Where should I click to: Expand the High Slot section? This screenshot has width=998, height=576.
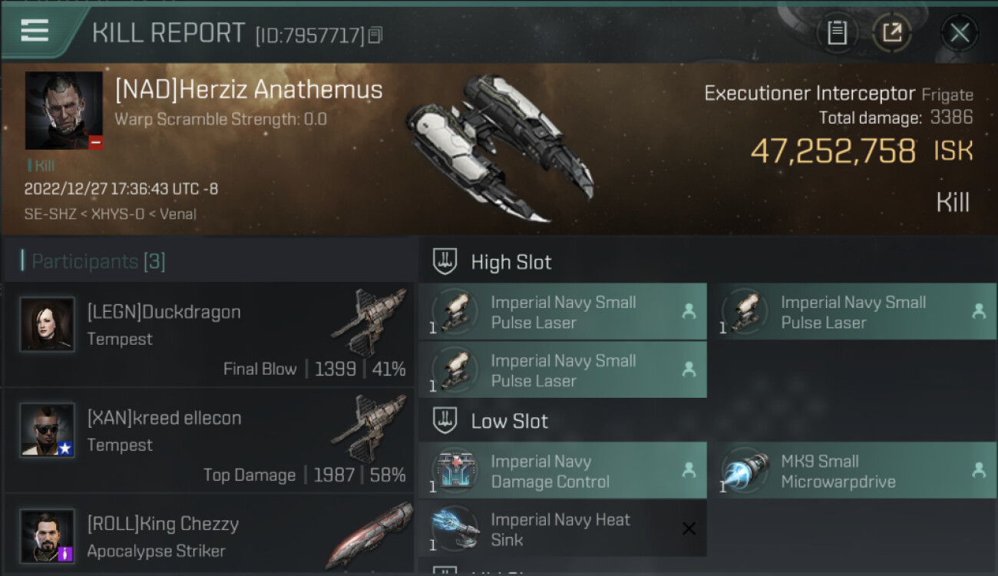(x=511, y=263)
